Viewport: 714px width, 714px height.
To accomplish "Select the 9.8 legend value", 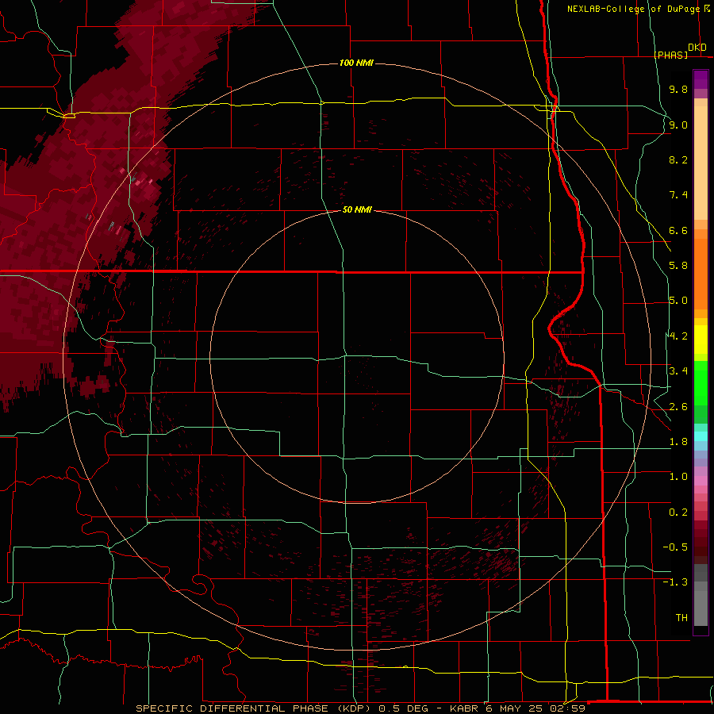I will coord(678,89).
